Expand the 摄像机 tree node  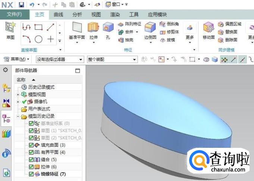pyautogui.click(x=18, y=102)
